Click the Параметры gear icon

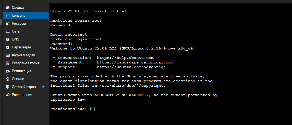7,47
